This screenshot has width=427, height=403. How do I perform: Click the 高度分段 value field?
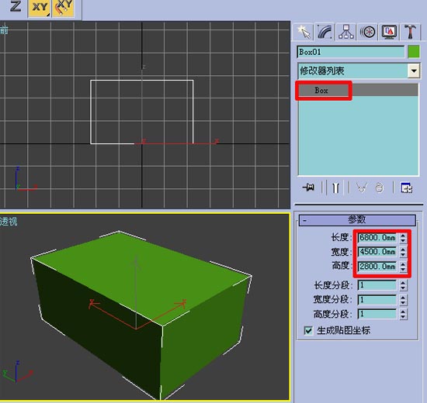point(377,314)
